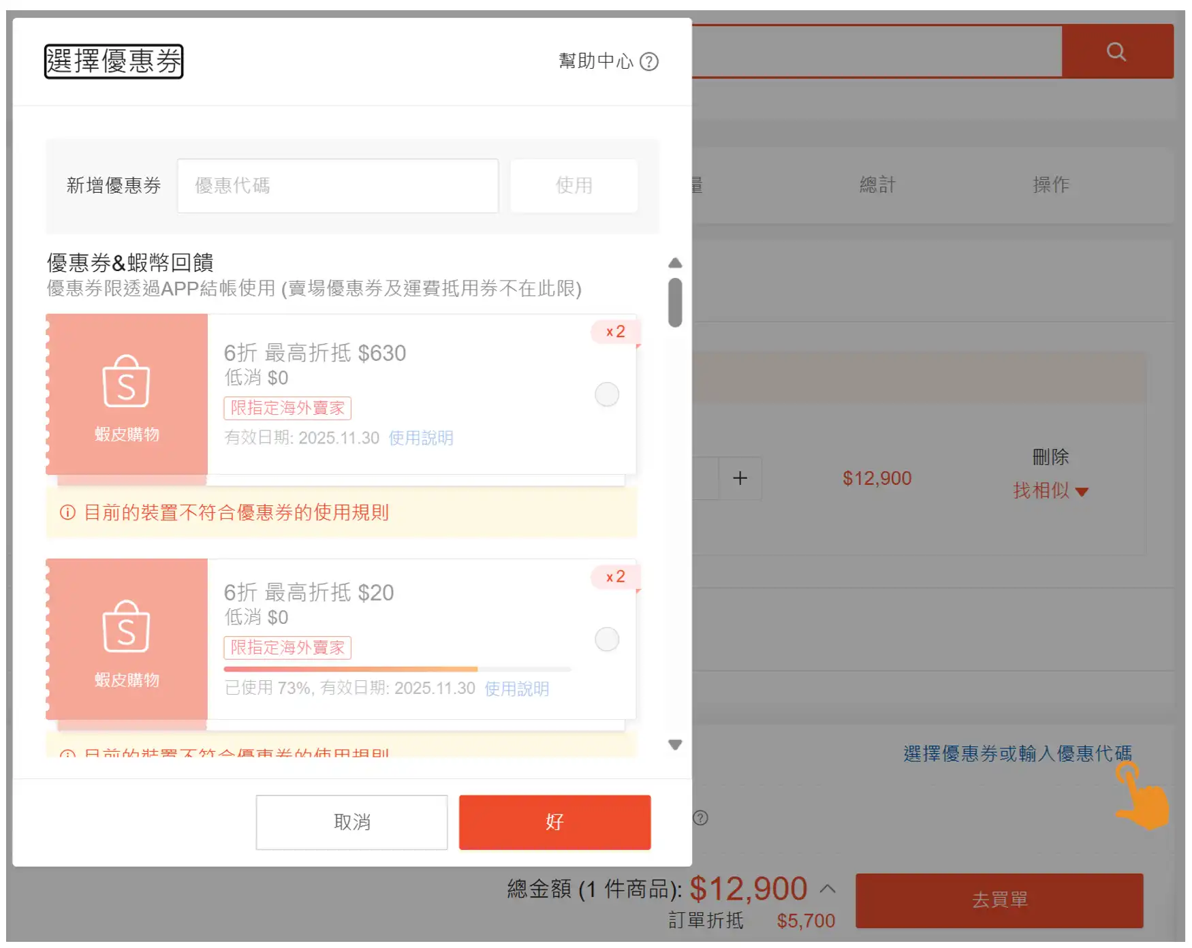Click the Shopee bag icon on the $630 coupon
Image resolution: width=1192 pixels, height=948 pixels.
point(126,381)
